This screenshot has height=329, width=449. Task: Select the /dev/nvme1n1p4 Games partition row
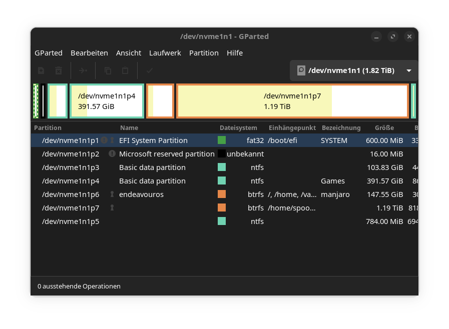pyautogui.click(x=70, y=181)
